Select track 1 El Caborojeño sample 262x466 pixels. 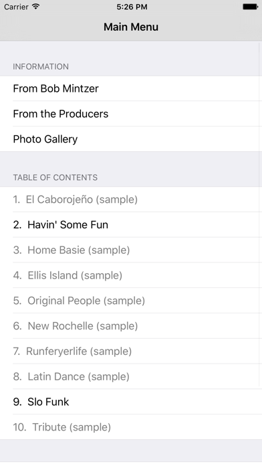click(131, 200)
